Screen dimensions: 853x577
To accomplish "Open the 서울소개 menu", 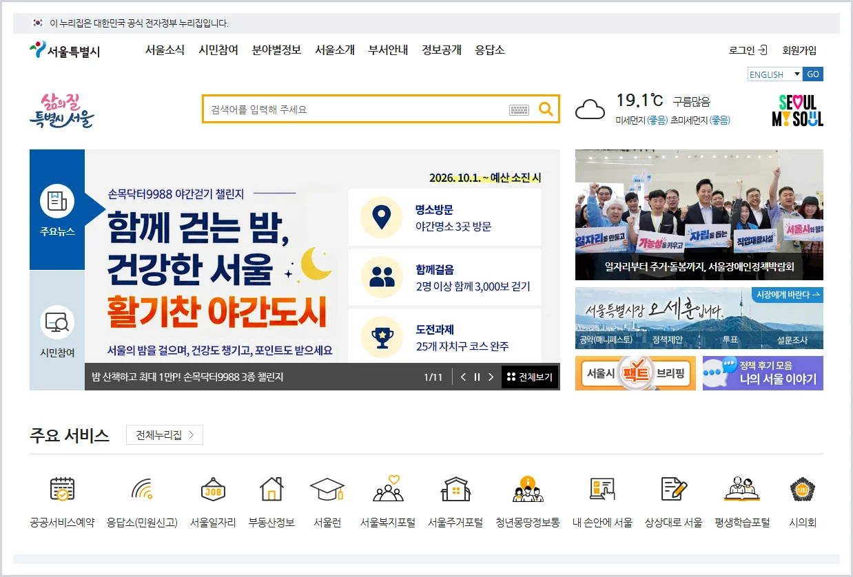I will point(335,50).
